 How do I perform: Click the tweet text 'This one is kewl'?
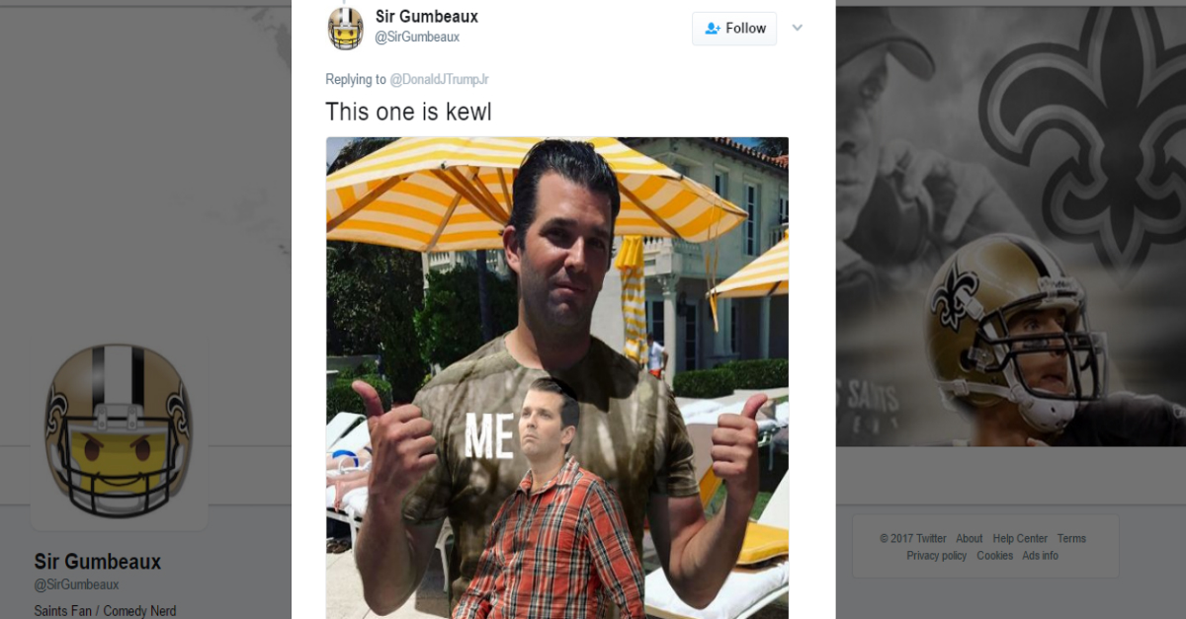tap(408, 112)
